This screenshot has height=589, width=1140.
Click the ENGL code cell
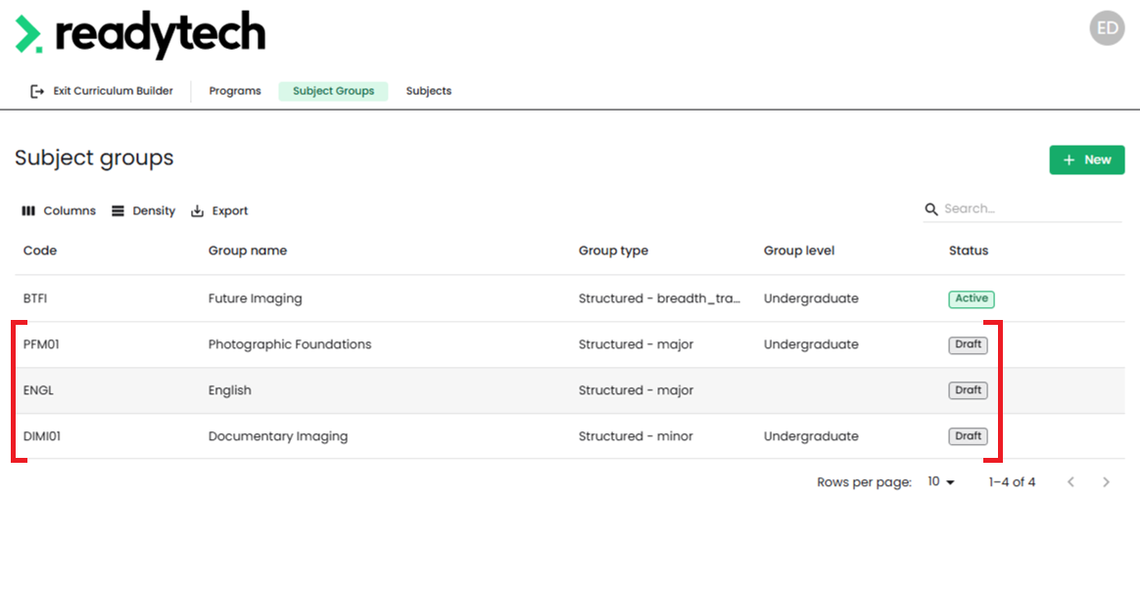pyautogui.click(x=38, y=390)
